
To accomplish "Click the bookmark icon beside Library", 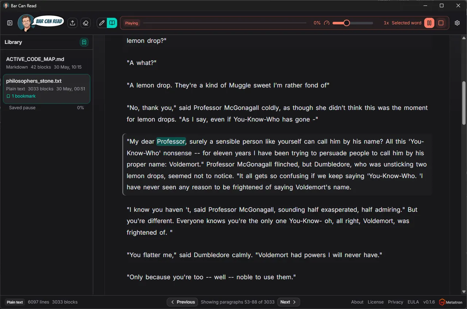I will 84,42.
